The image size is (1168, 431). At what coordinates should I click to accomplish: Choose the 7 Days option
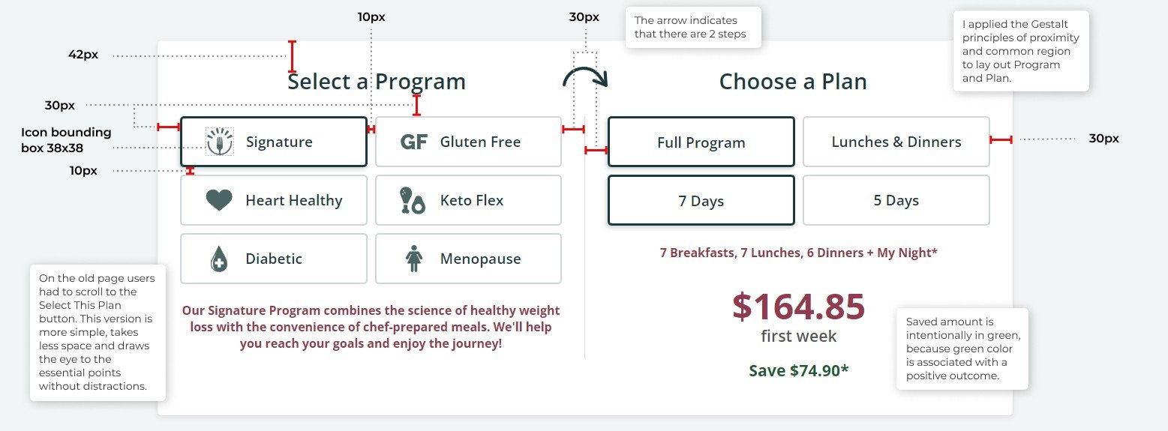click(701, 200)
